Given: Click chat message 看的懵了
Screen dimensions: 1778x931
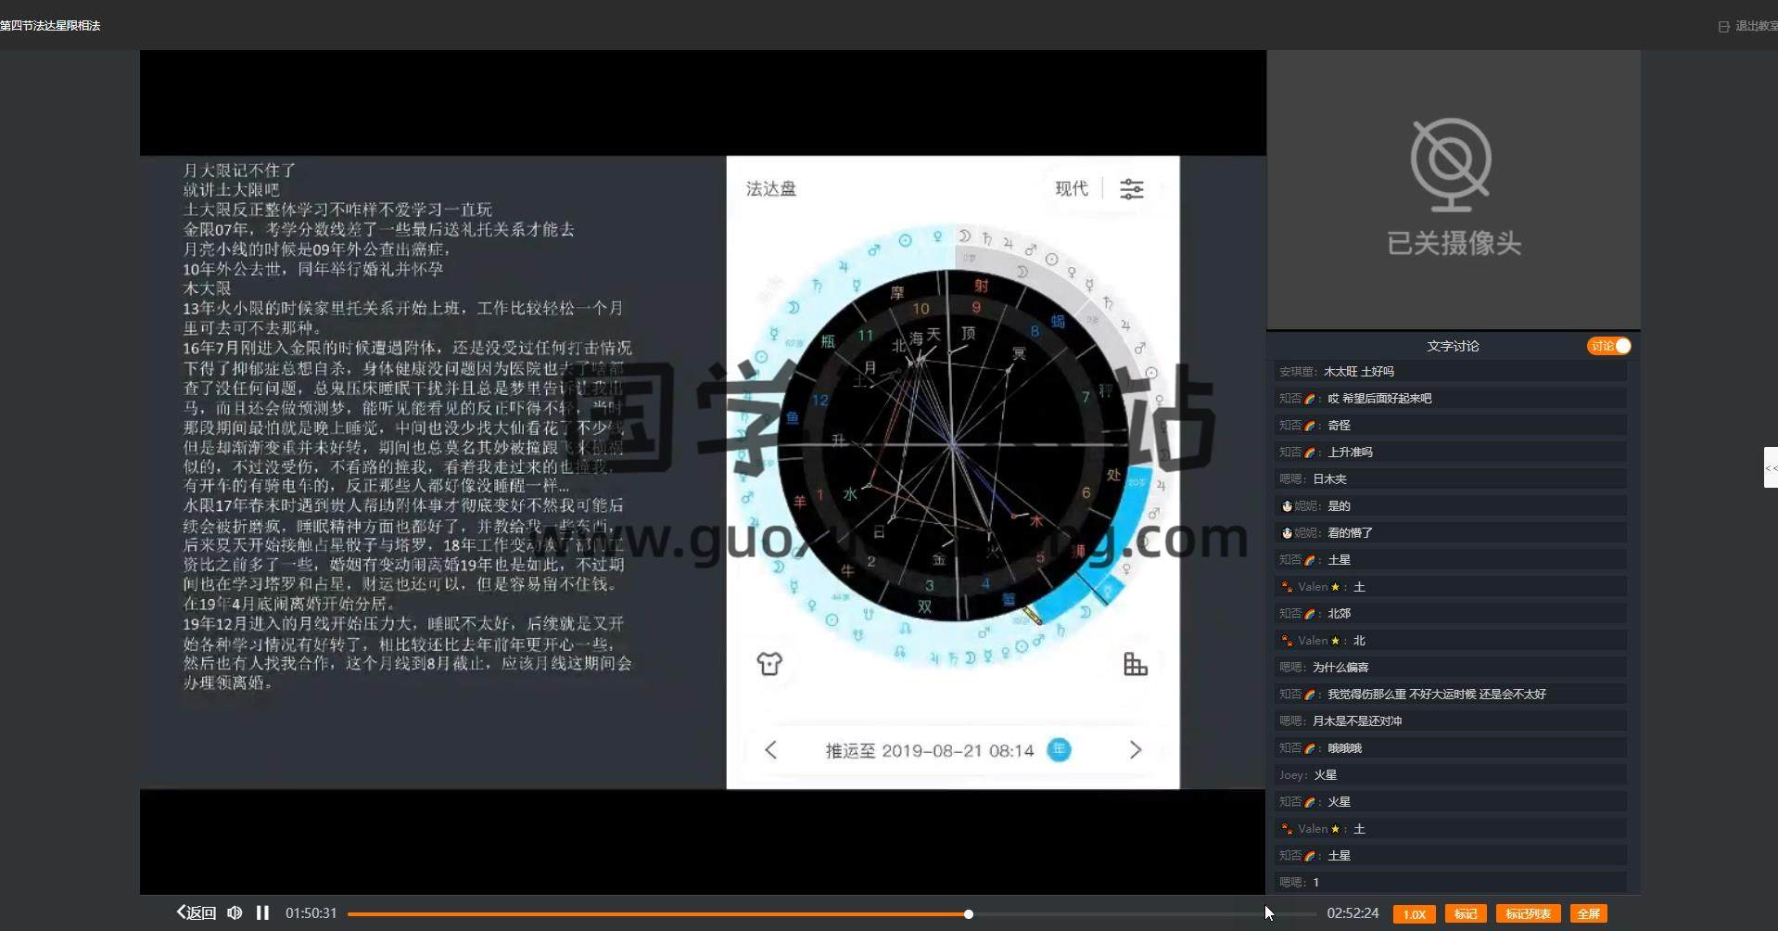Looking at the screenshot, I should (1350, 533).
